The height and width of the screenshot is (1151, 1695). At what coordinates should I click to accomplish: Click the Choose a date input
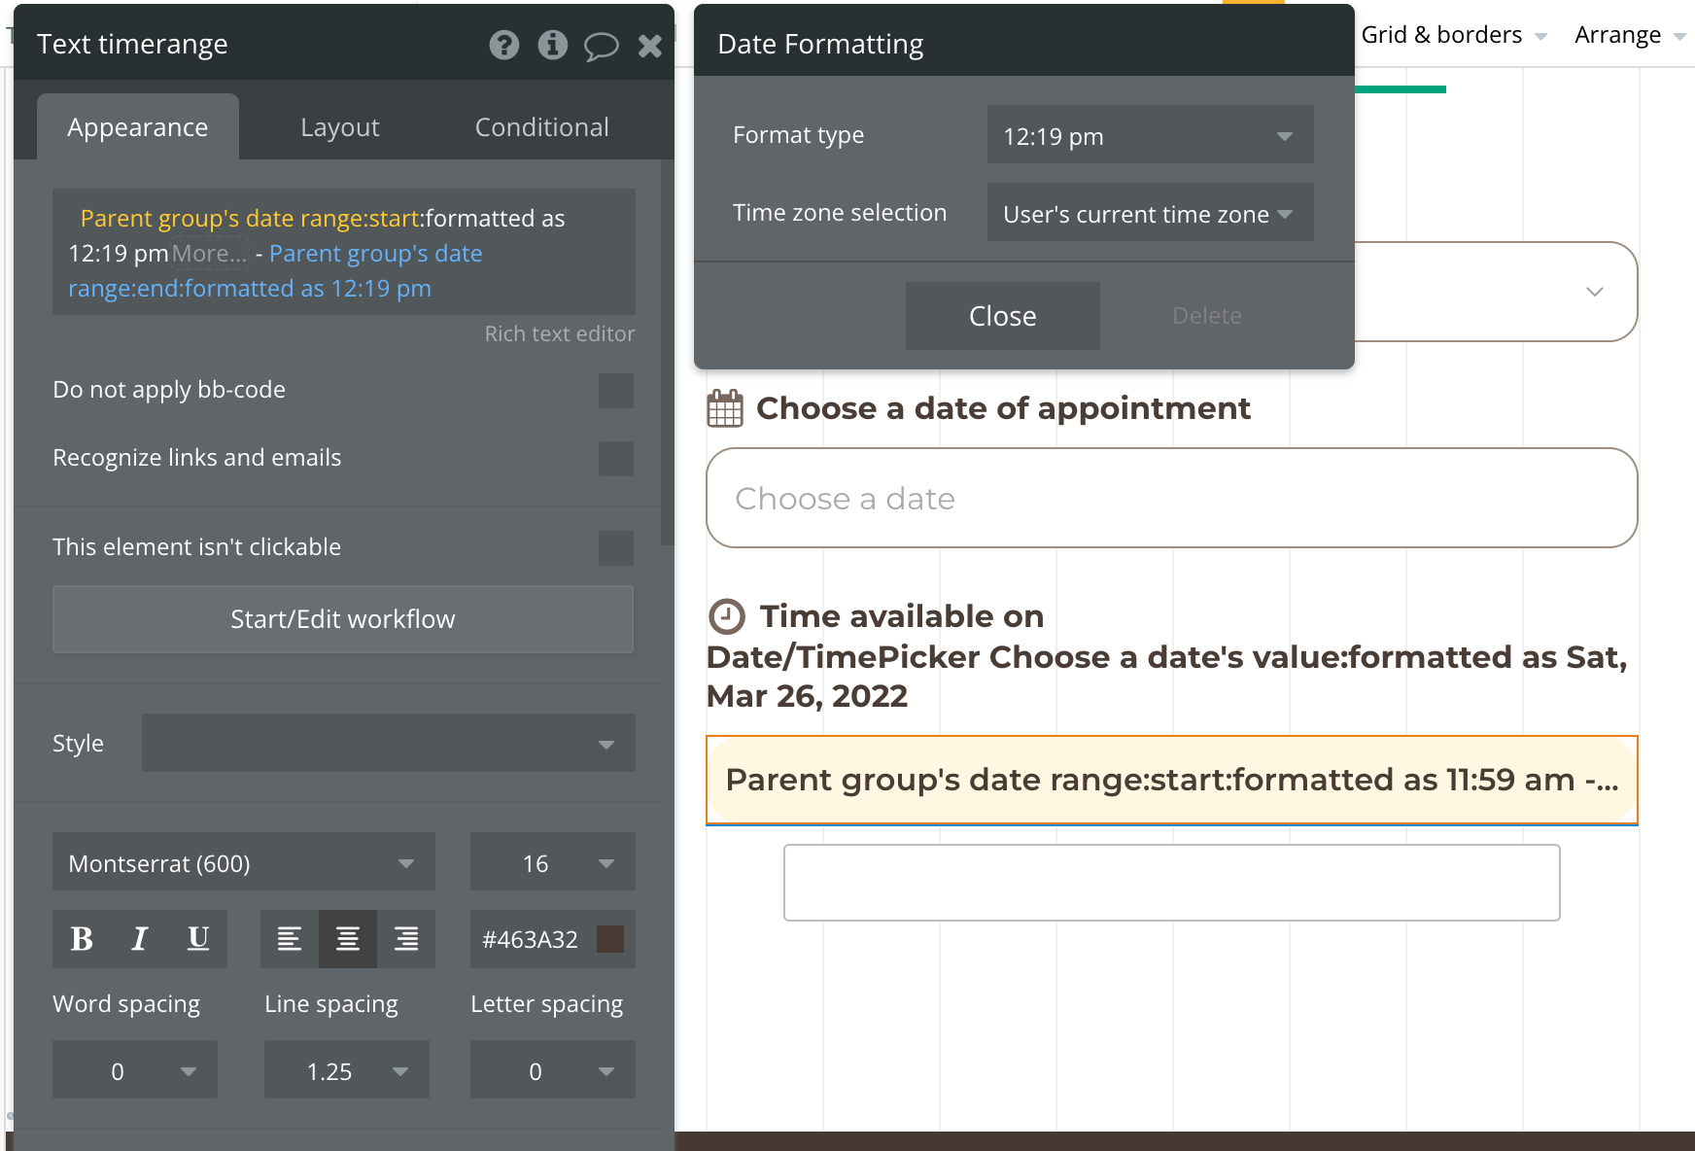(x=1171, y=498)
